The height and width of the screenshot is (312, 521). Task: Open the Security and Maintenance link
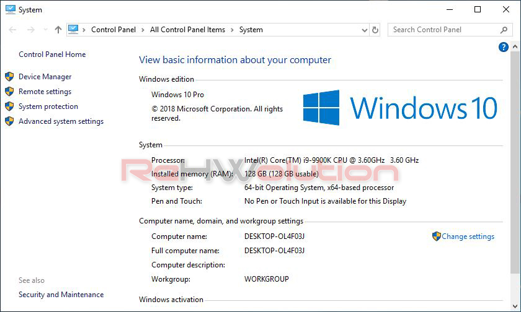pyautogui.click(x=61, y=295)
